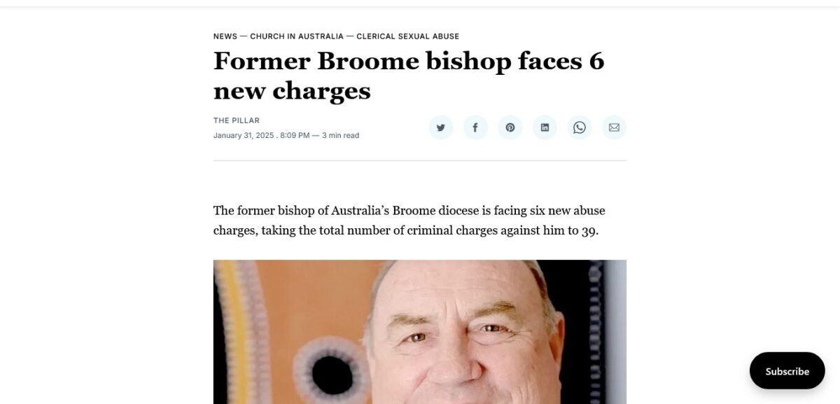Click the number 39 in the intro paragraph
The width and height of the screenshot is (840, 404).
[x=589, y=231]
